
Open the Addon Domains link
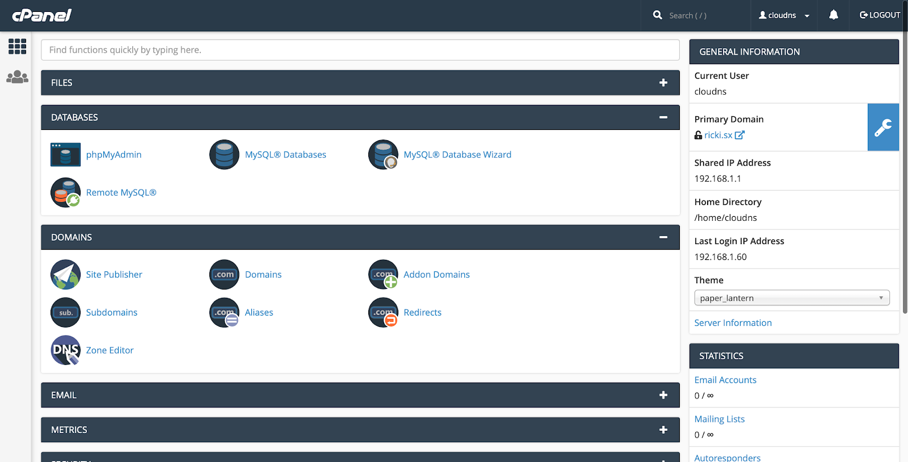click(x=436, y=274)
